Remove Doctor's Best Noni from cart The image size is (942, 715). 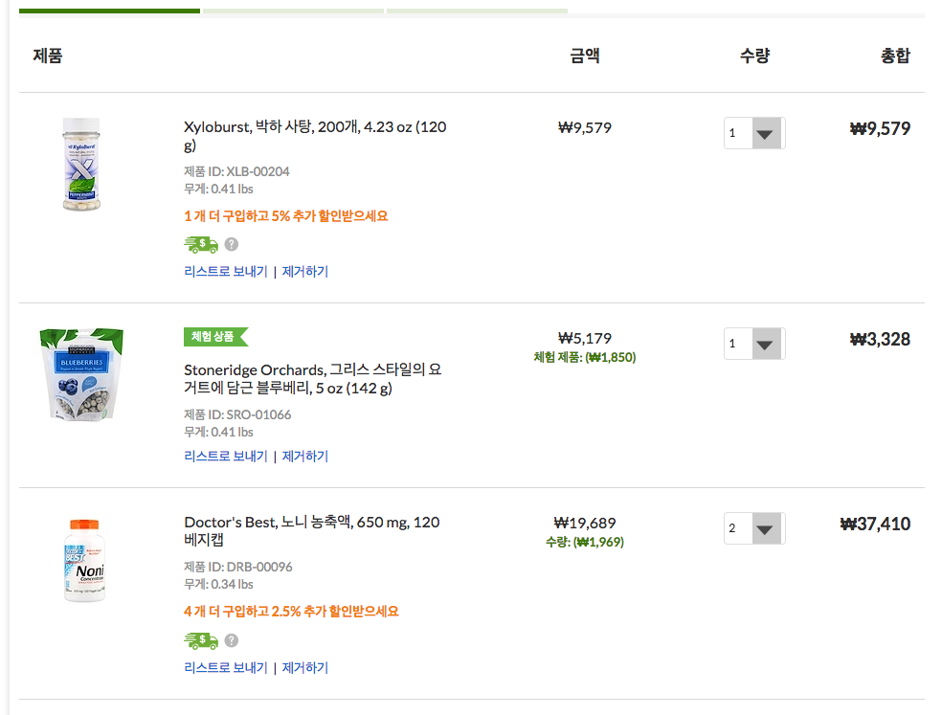click(x=305, y=667)
